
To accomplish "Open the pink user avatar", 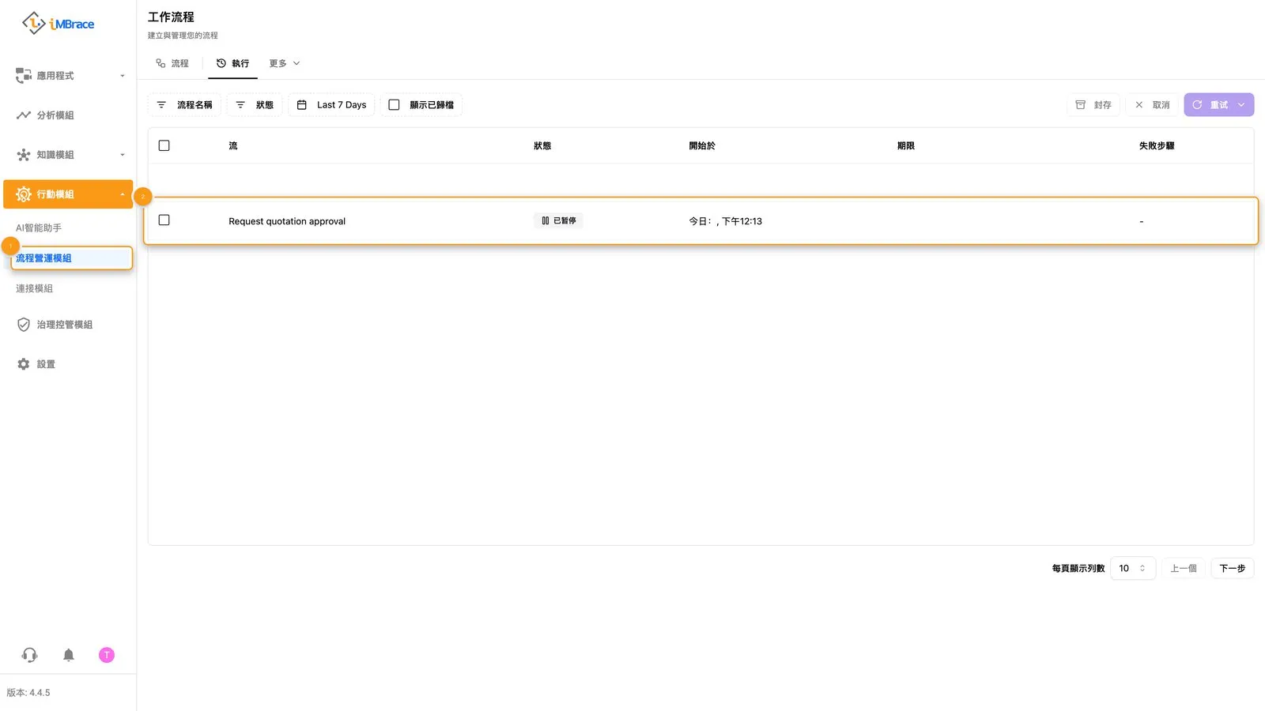I will click(107, 655).
